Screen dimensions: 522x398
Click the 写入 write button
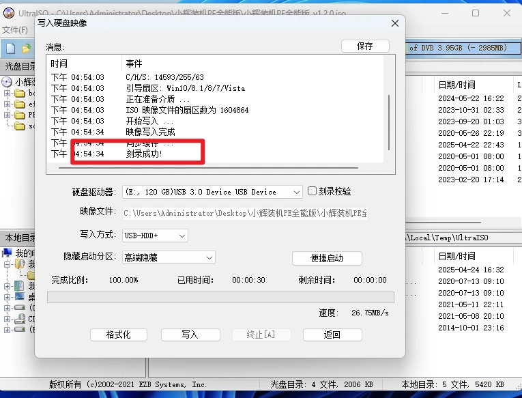(x=190, y=335)
